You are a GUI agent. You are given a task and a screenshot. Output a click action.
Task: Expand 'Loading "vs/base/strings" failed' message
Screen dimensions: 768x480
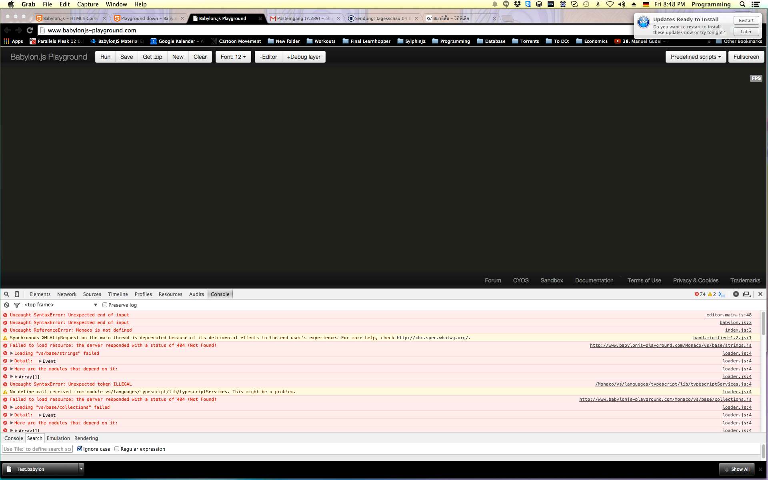pos(12,353)
